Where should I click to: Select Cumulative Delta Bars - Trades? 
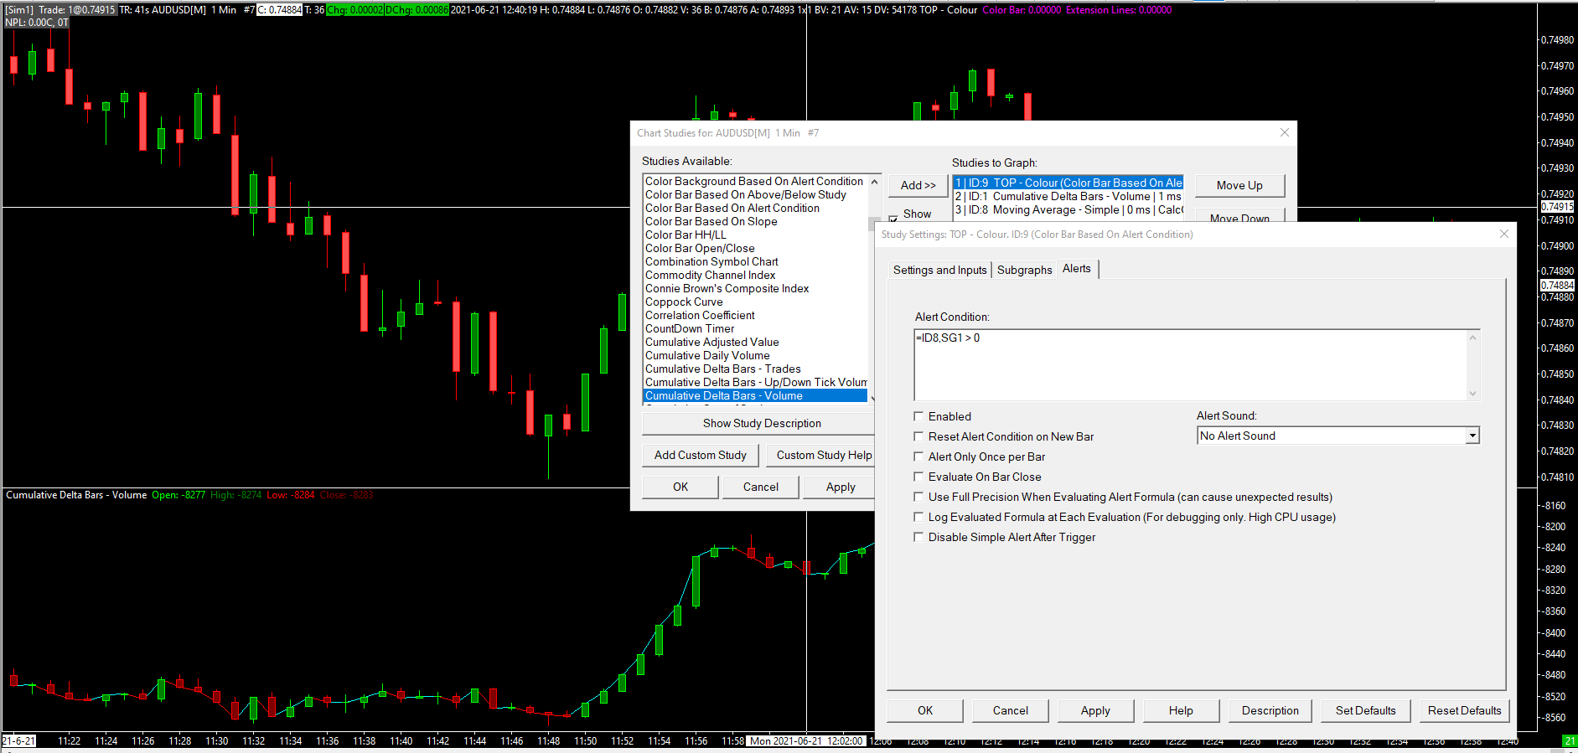755,369
